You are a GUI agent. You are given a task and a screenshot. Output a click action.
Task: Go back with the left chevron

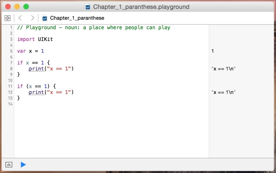[20, 18]
